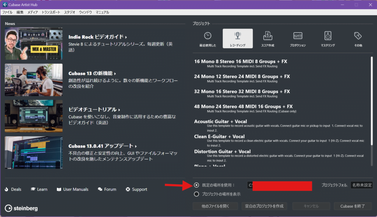Image resolution: width=377 pixels, height=217 pixels.
Task: Click Cubase を終了 button
Action: click(x=352, y=206)
